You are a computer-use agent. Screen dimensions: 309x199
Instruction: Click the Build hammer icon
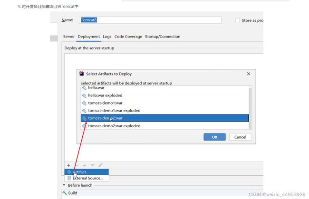point(65,193)
